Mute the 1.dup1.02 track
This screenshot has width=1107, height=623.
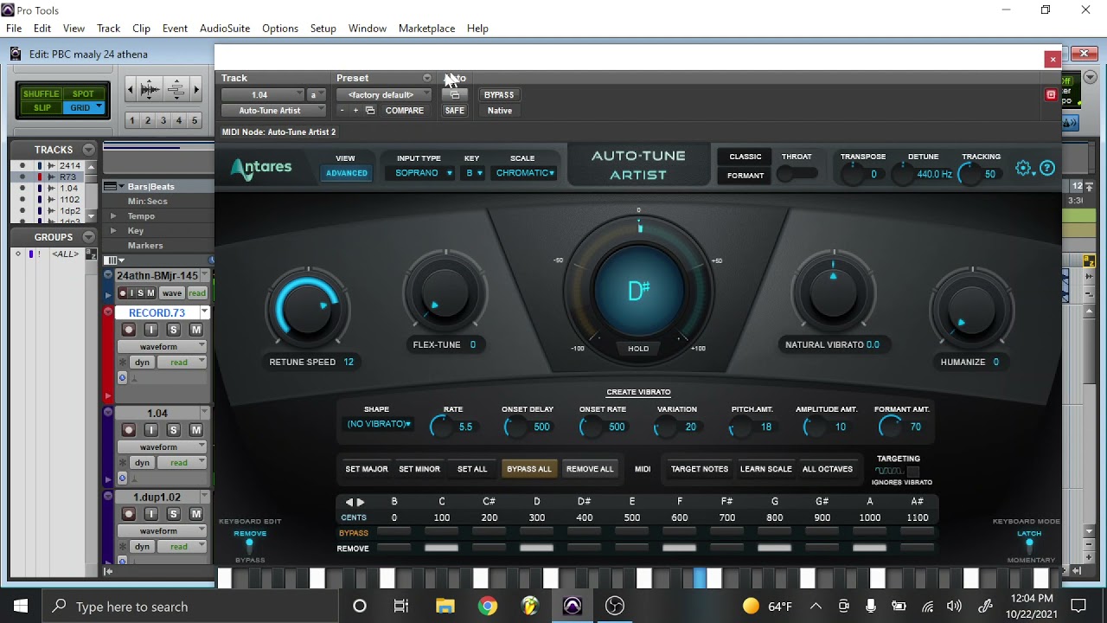coord(196,514)
